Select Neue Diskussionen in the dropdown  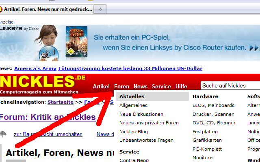coord(141,114)
